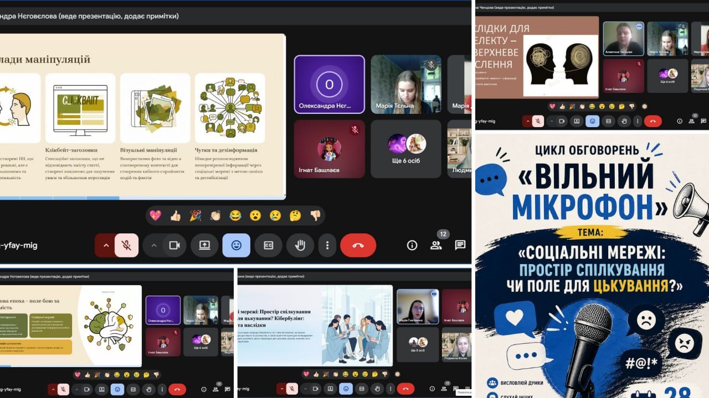
Task: Send thumbs down reaction in the largest call
Action: coord(315,216)
